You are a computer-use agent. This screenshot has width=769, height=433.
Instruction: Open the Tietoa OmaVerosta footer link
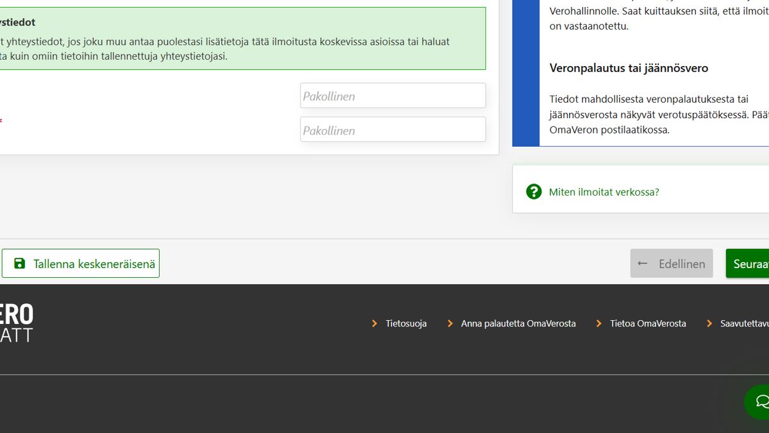click(648, 324)
